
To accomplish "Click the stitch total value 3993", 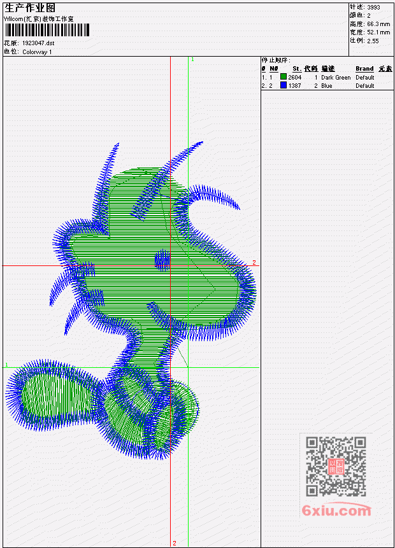I will [373, 7].
